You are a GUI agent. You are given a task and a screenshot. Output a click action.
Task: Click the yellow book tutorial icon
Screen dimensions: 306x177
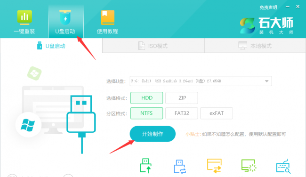pyautogui.click(x=108, y=17)
